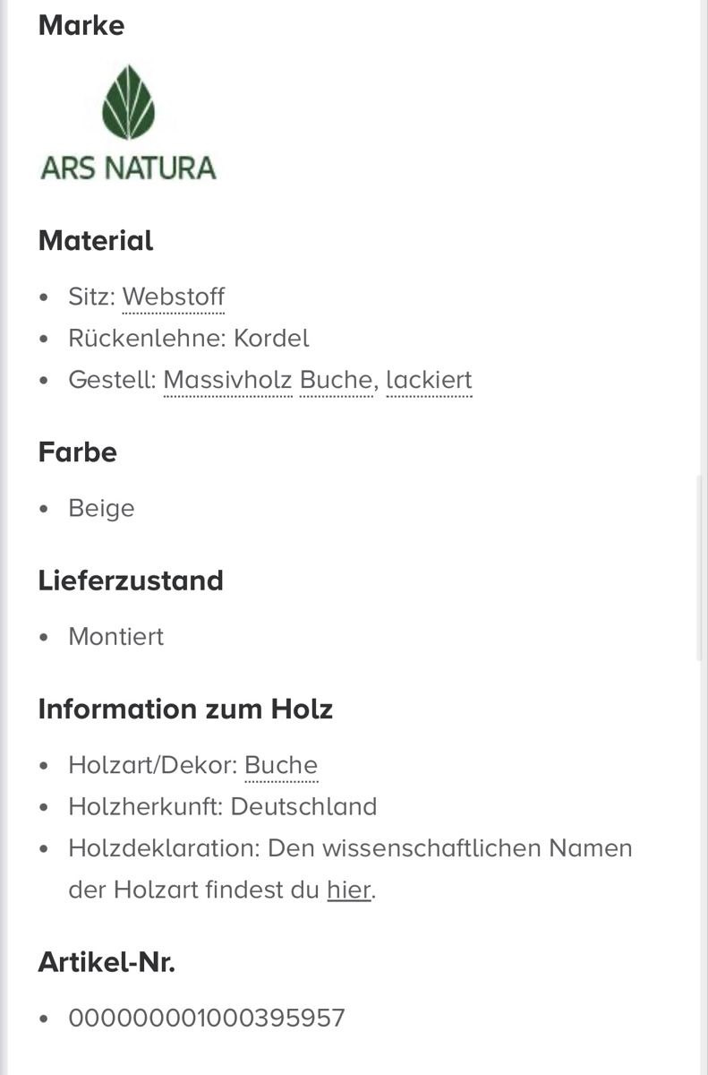Click Buche link under Holzart/Dekor

click(281, 765)
